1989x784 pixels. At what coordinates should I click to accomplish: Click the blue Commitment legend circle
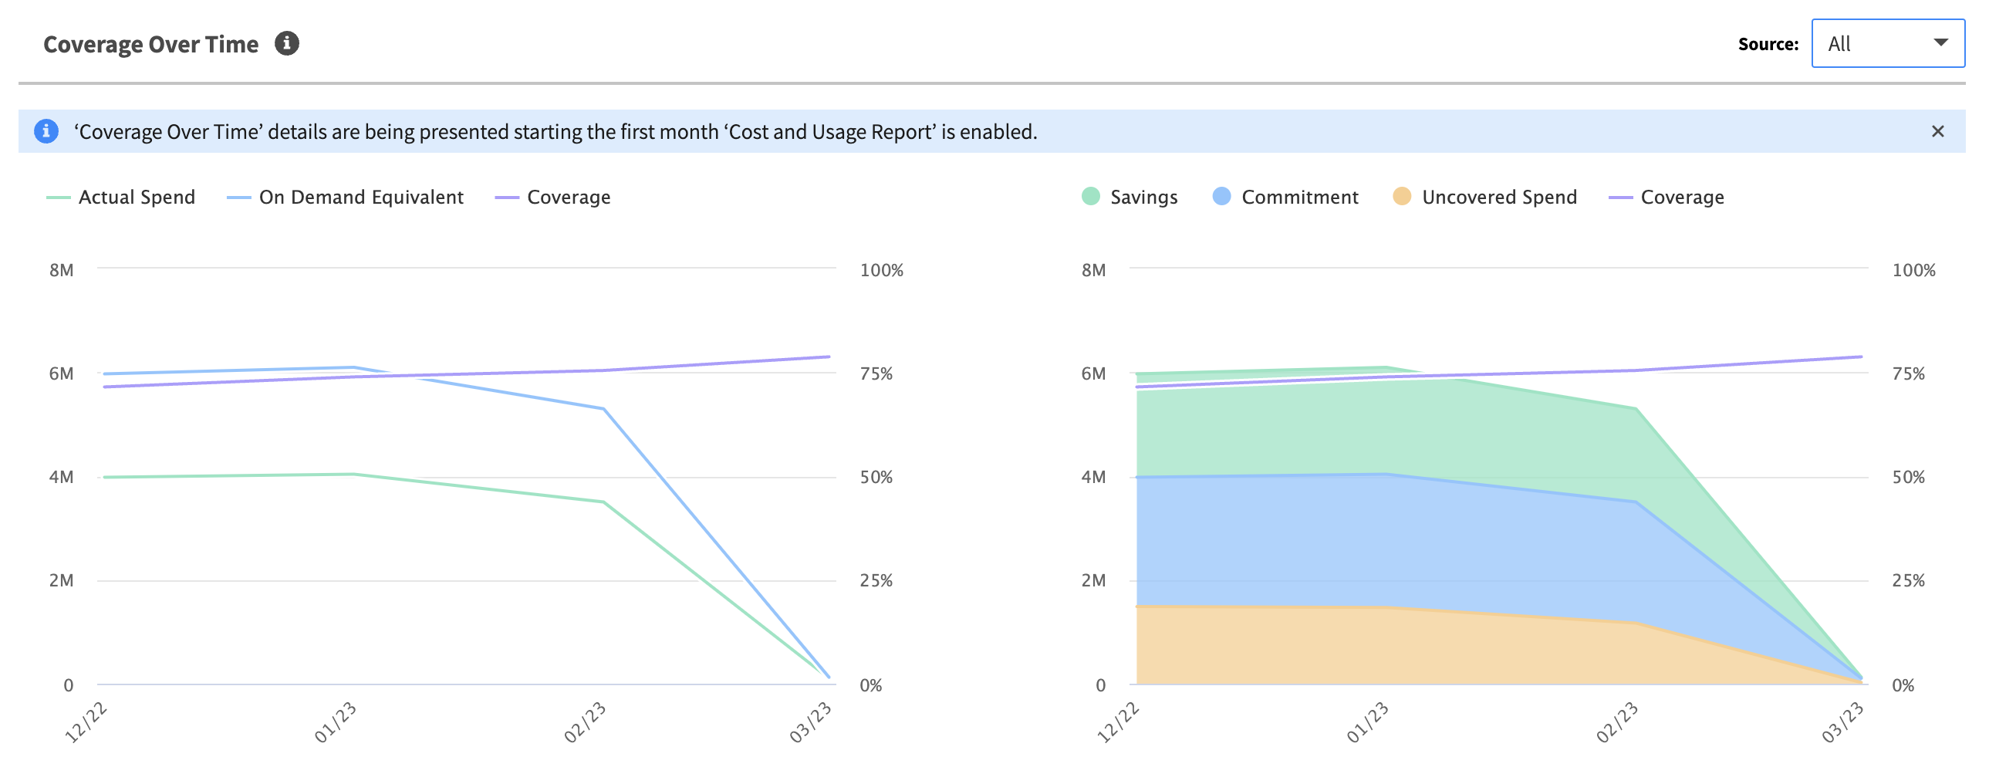point(1221,197)
